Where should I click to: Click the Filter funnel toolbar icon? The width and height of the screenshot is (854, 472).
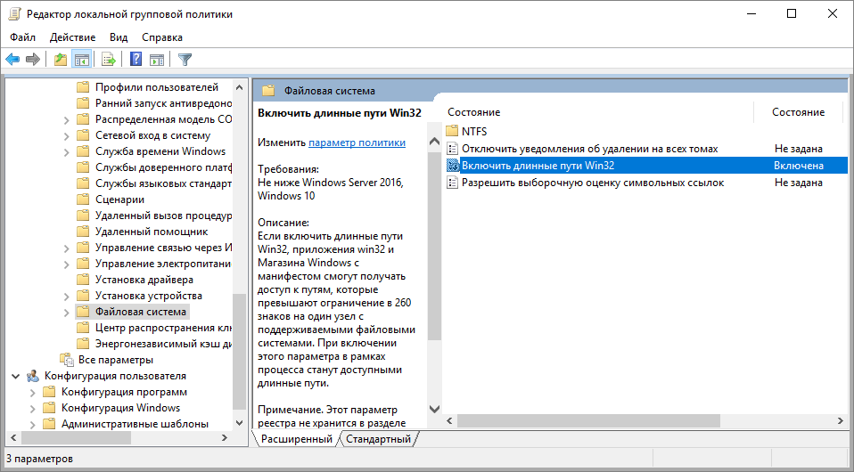(185, 60)
